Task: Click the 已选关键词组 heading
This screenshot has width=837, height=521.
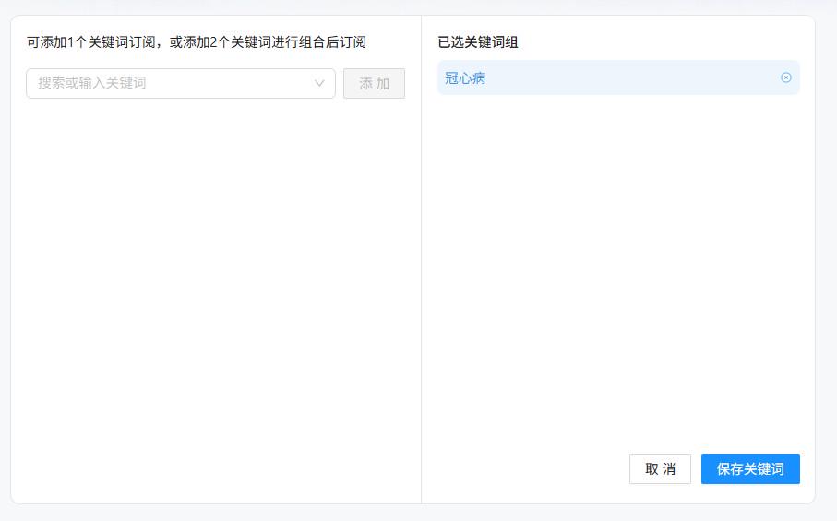Action: [x=478, y=42]
